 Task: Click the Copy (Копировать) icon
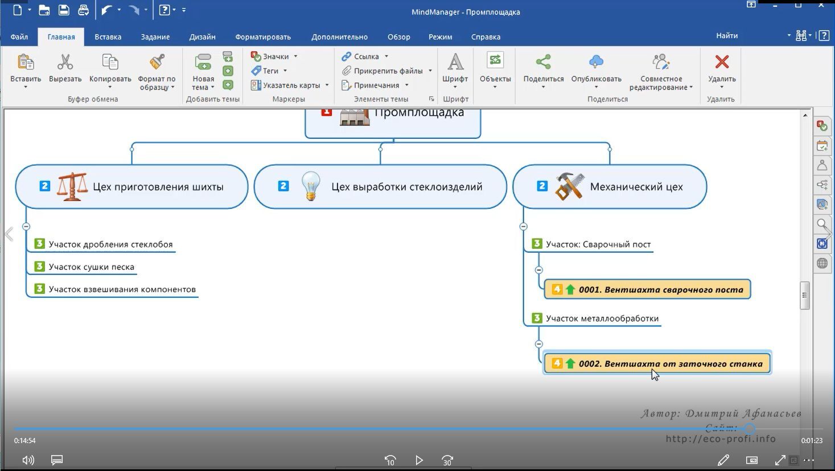(110, 62)
